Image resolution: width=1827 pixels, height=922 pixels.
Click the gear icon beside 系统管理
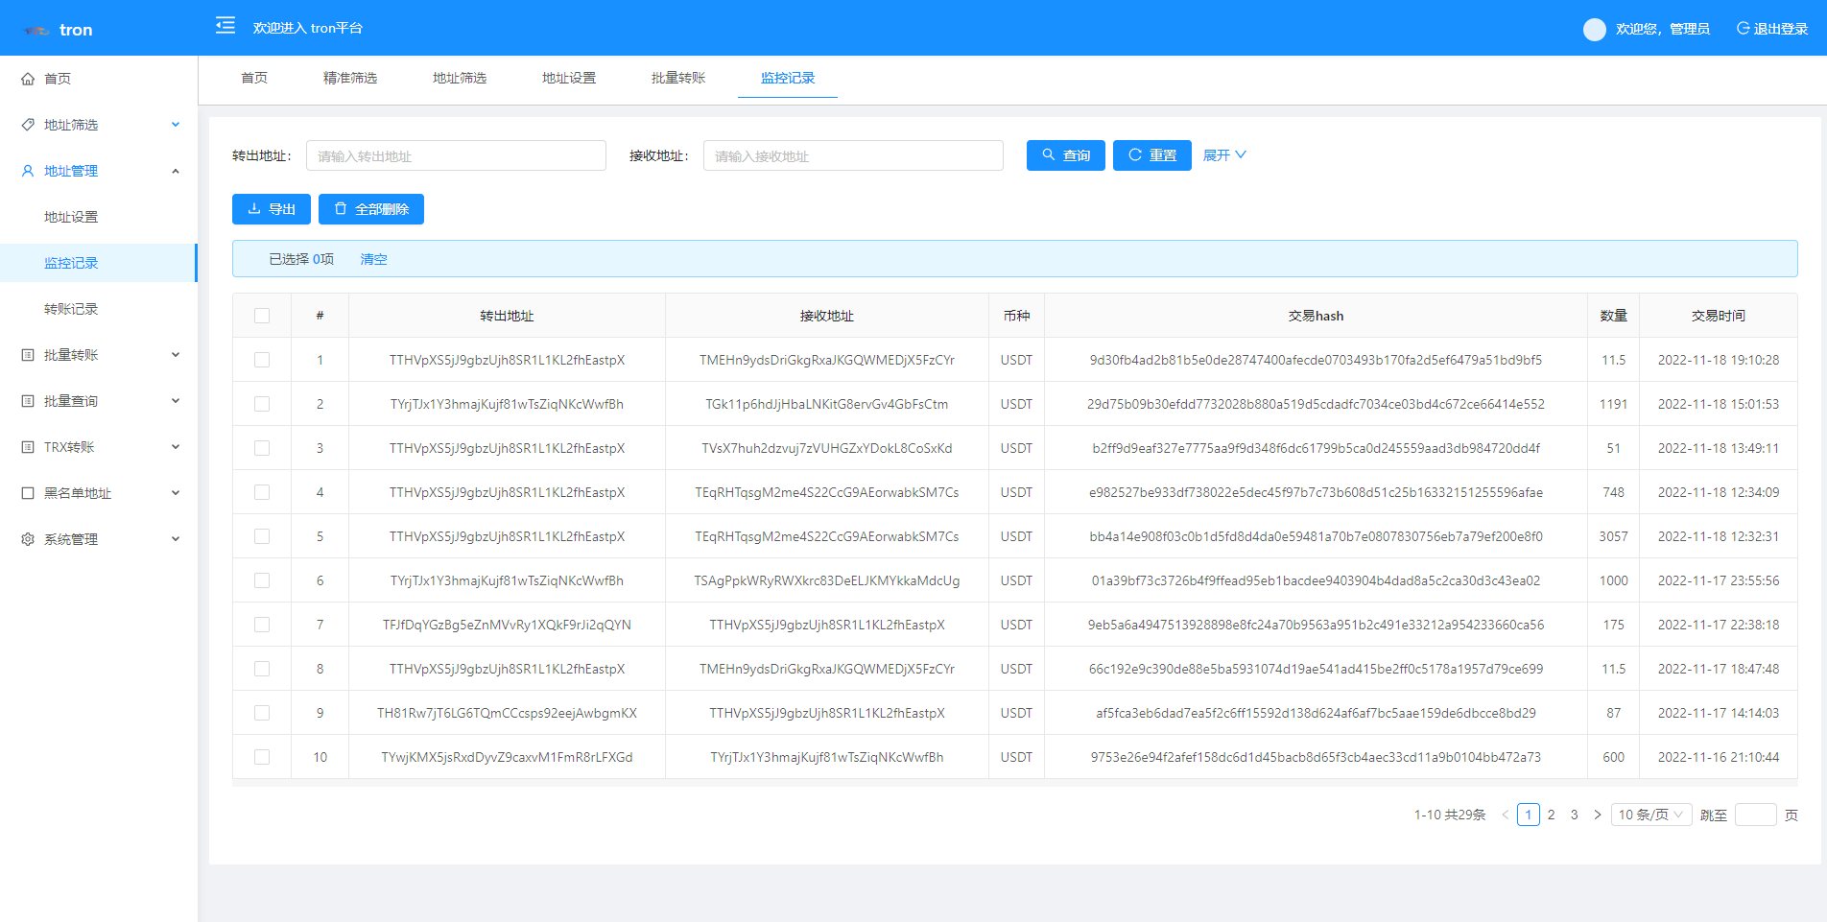(28, 539)
